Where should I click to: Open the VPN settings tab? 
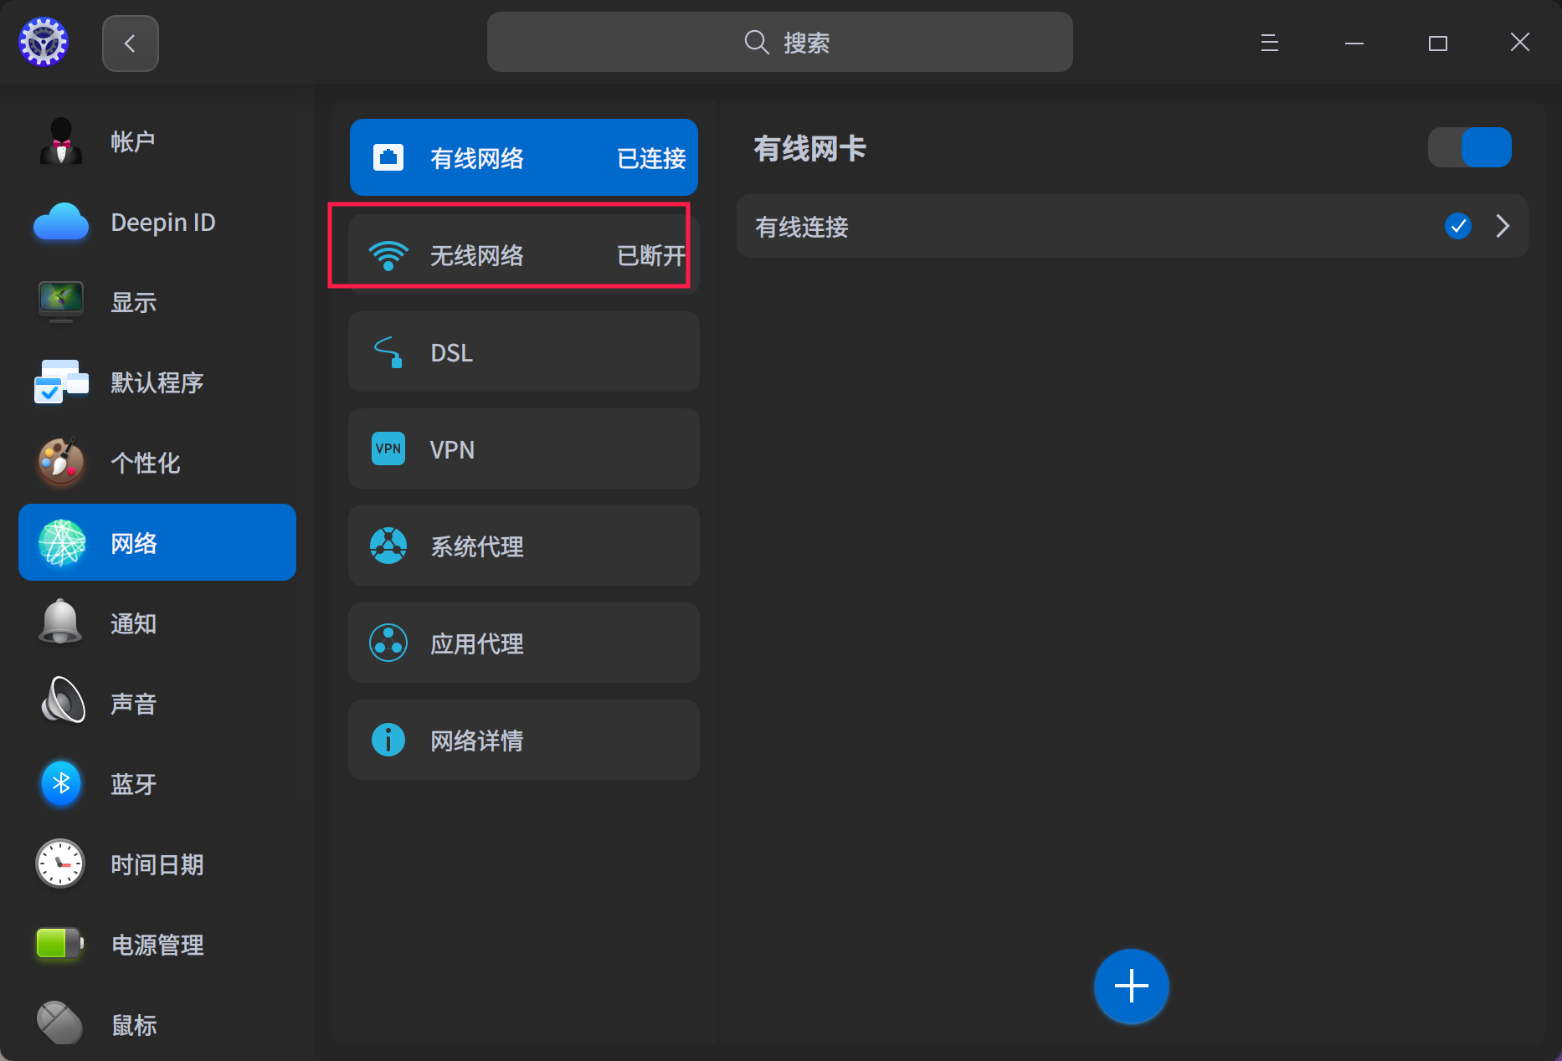(524, 448)
